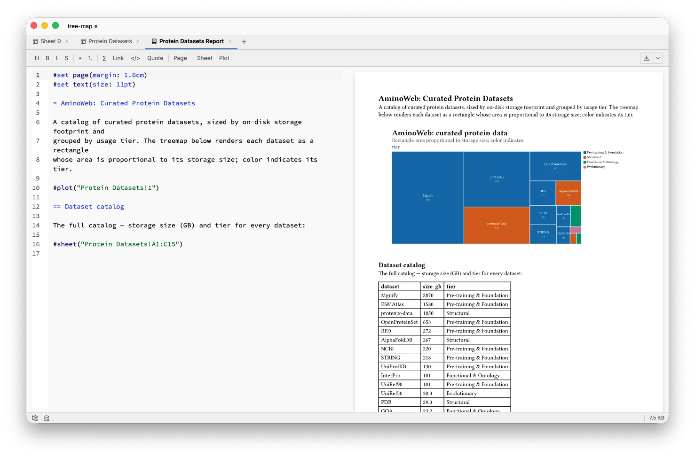
Task: Place cursor on line '#plot("Protein Datasets!1")'
Action: (106, 188)
